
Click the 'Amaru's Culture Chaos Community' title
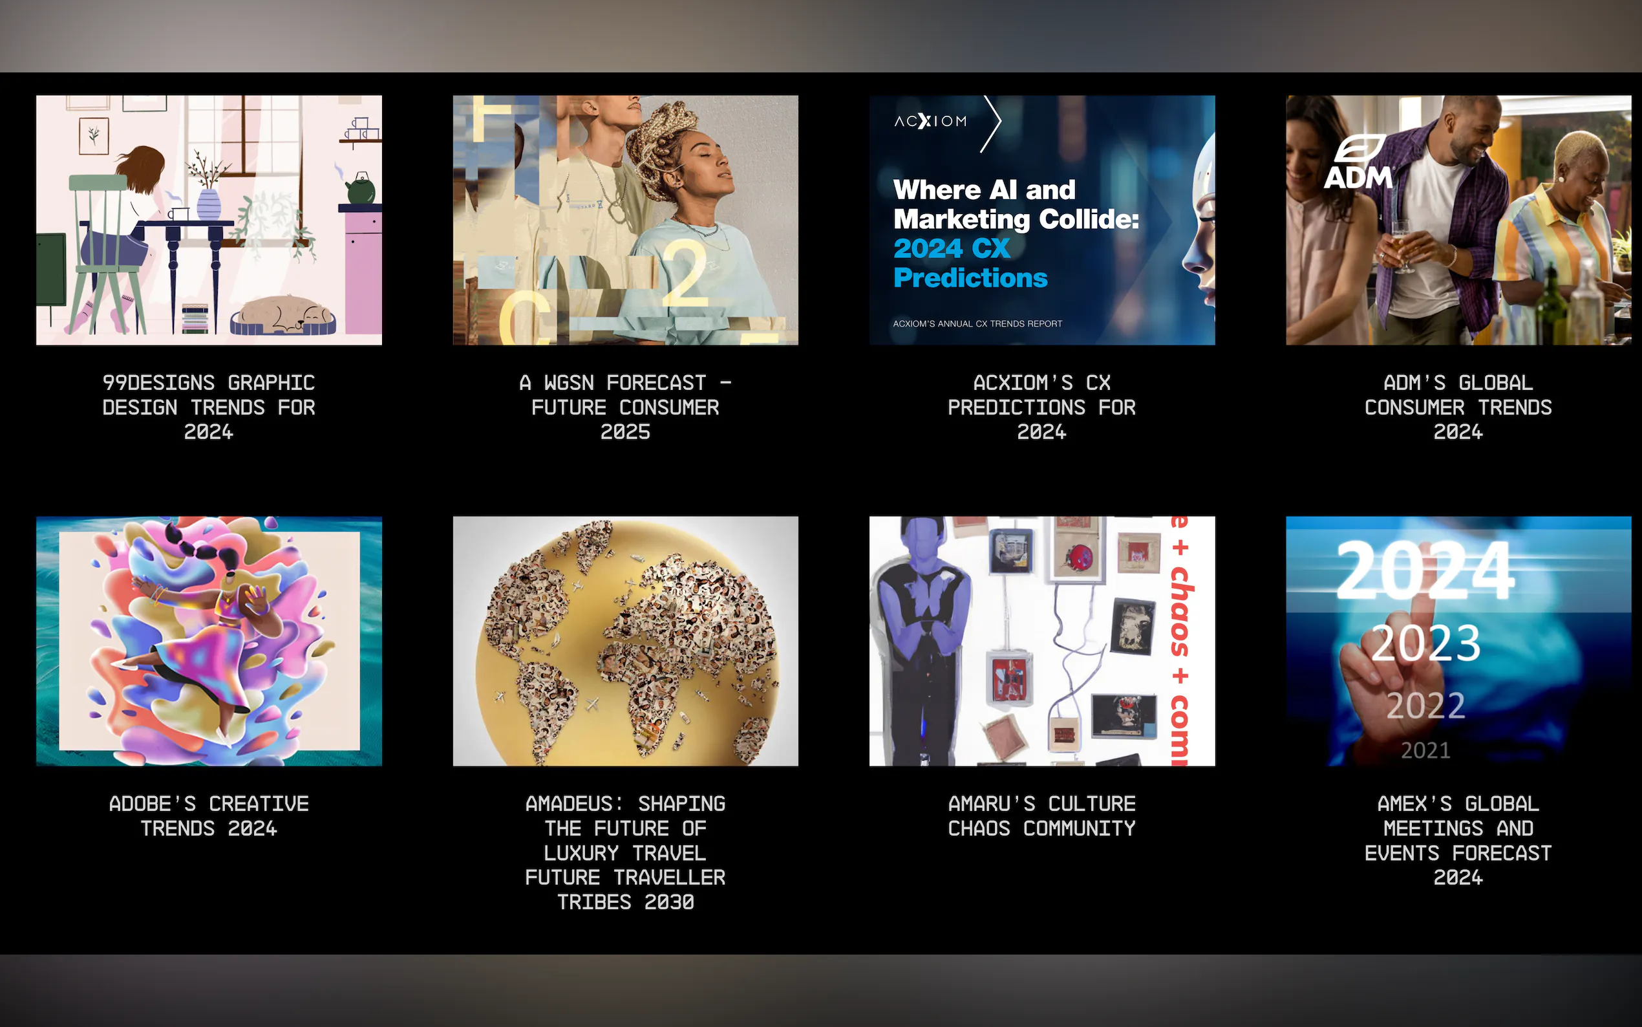[1042, 816]
